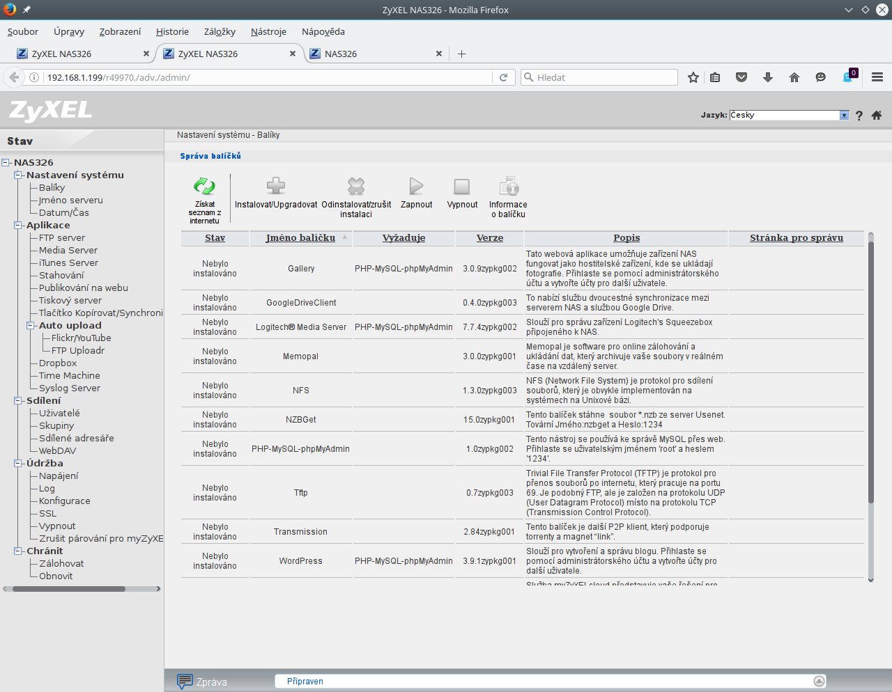Open Firefox bookmarks list icon

[x=715, y=77]
